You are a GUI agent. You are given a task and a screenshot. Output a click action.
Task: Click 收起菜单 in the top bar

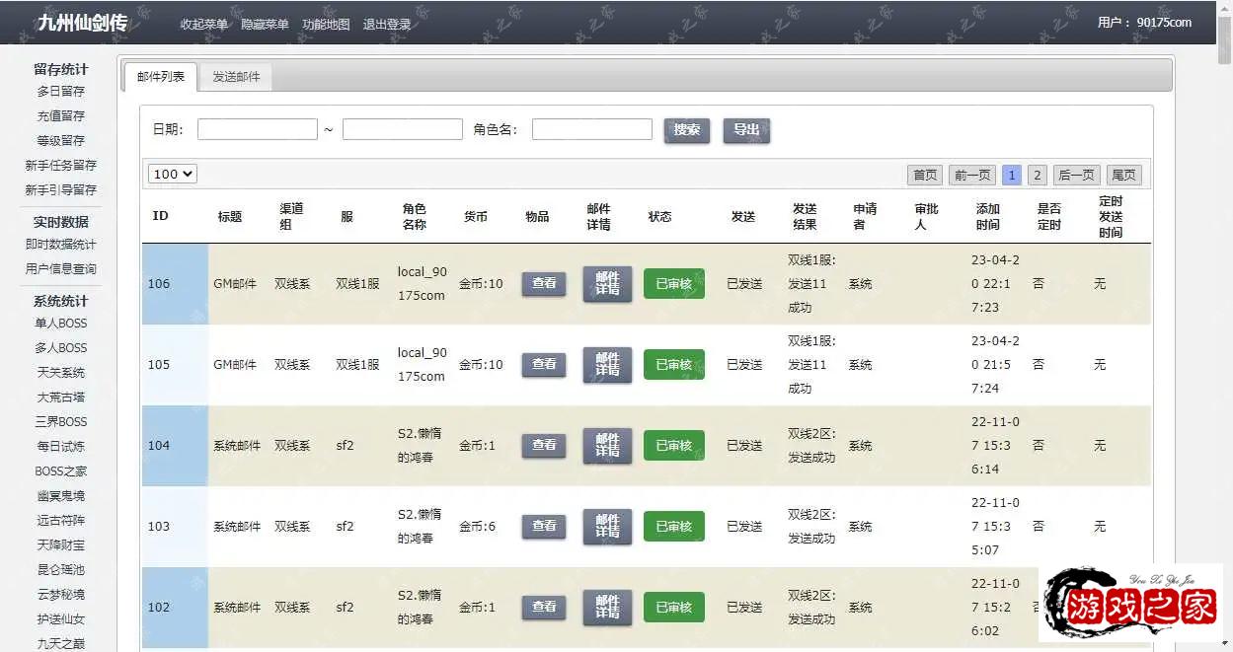pos(203,25)
